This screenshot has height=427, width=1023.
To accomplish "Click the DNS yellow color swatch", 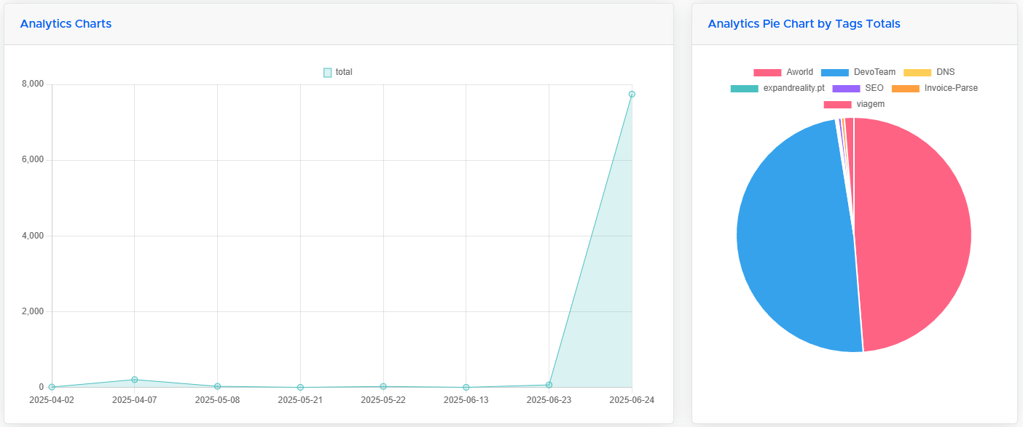I will [917, 73].
